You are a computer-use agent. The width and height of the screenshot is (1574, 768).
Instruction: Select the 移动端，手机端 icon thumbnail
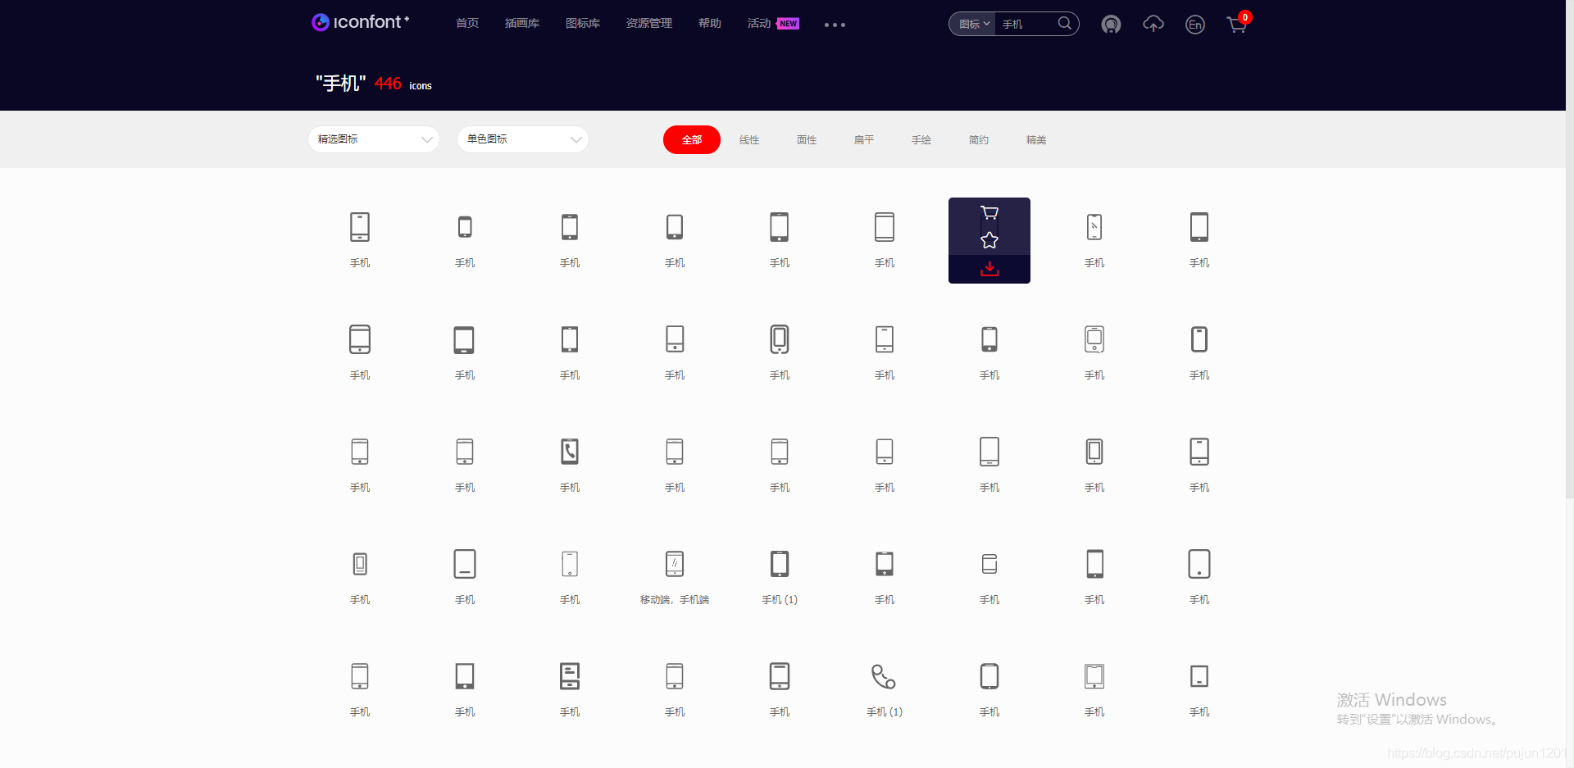click(x=674, y=564)
